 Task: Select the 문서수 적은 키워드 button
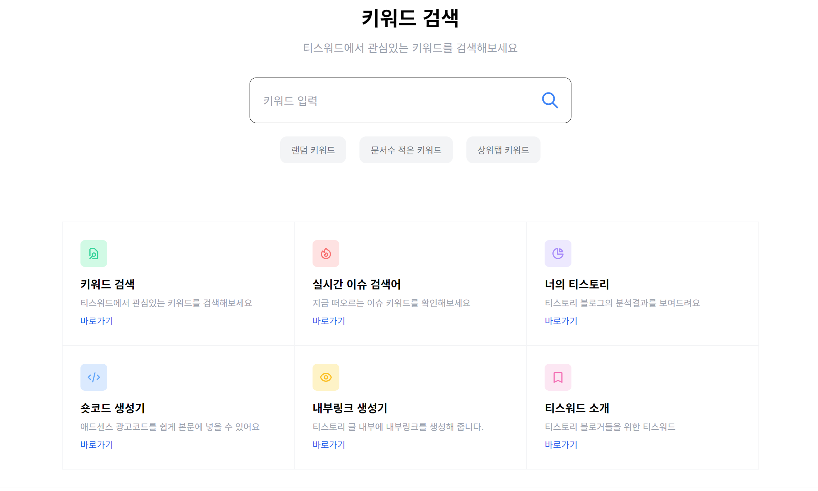(x=406, y=150)
